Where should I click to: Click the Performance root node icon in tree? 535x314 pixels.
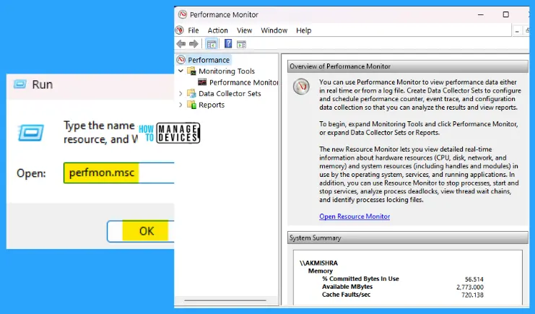pyautogui.click(x=181, y=60)
